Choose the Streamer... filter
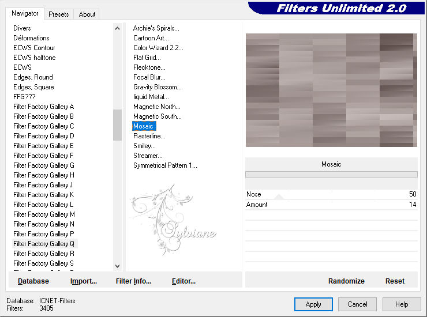The height and width of the screenshot is (317, 427). [148, 156]
